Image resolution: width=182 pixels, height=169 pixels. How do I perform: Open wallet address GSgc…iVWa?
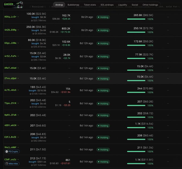[10, 43]
